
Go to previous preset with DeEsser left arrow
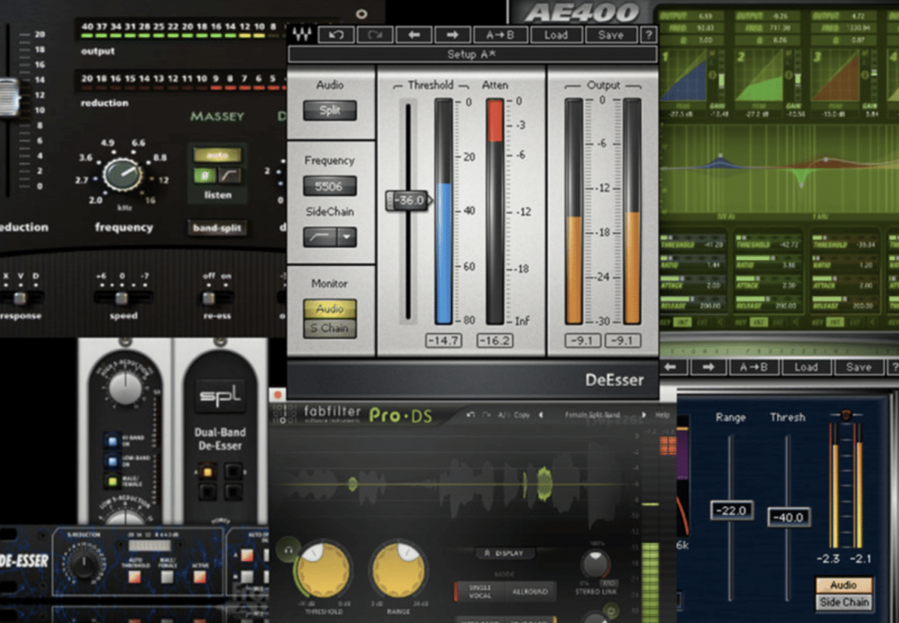[414, 35]
